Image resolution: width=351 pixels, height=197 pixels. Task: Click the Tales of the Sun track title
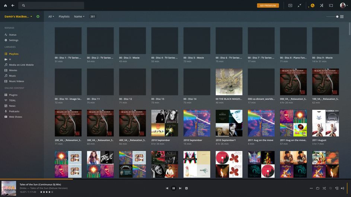coord(40,184)
